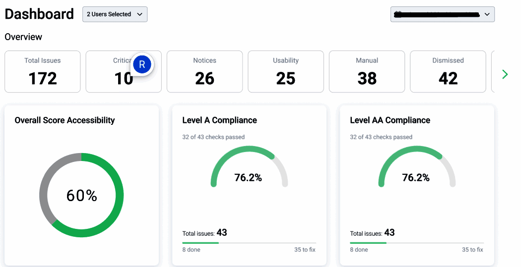Screen dimensions: 521x267
Task: Click '32 of 43 checks passed' under Level AA
Action: [381, 137]
